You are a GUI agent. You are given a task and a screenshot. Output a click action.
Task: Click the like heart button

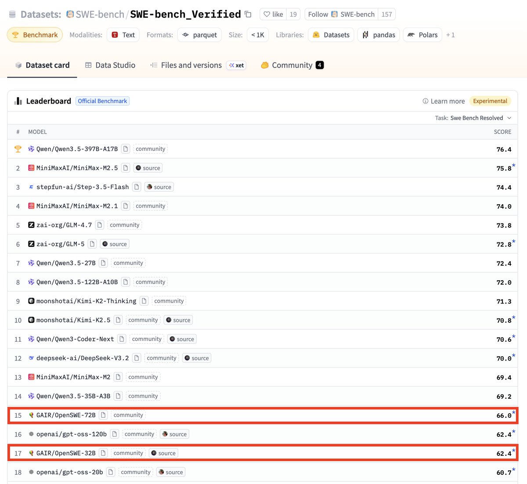tap(273, 14)
